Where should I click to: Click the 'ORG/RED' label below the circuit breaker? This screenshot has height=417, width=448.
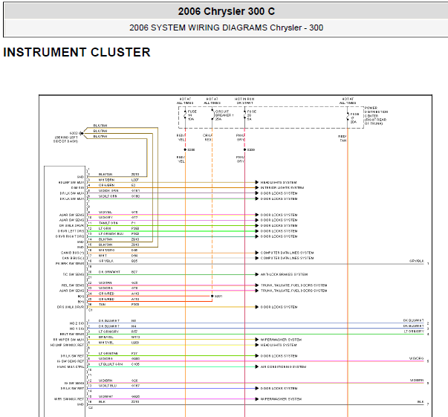(x=207, y=138)
